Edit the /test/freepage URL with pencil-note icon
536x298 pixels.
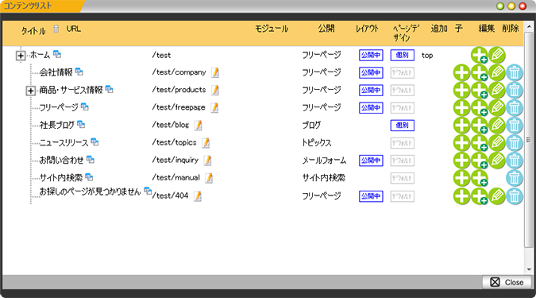pos(214,108)
